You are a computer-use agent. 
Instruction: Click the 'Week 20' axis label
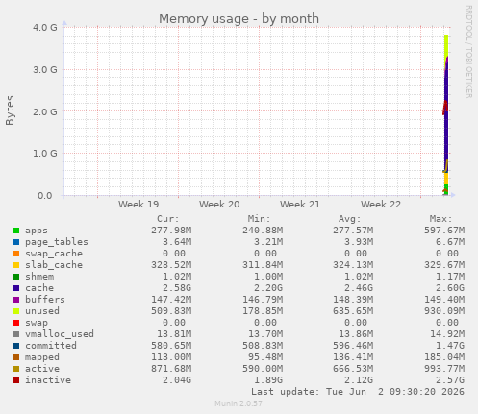tap(219, 205)
